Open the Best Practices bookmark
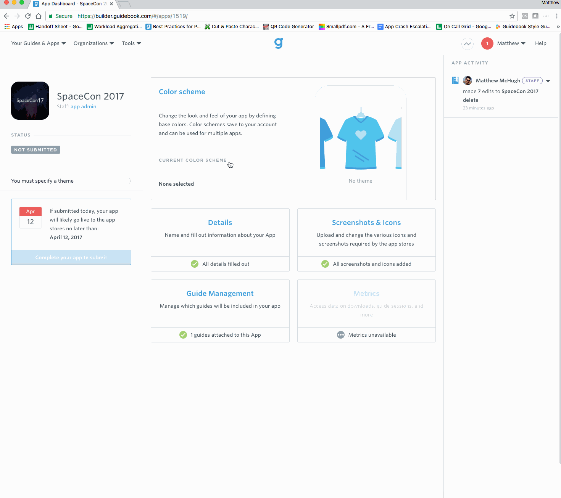Viewport: 561px width, 498px height. pyautogui.click(x=173, y=27)
